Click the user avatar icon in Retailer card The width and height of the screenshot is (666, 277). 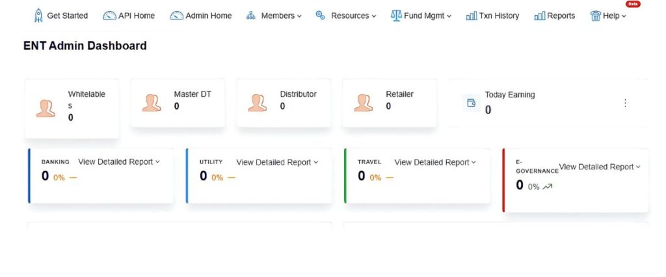tap(363, 102)
